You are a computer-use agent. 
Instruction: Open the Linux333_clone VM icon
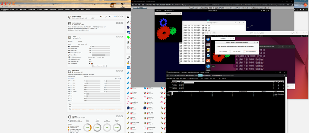[128, 123]
